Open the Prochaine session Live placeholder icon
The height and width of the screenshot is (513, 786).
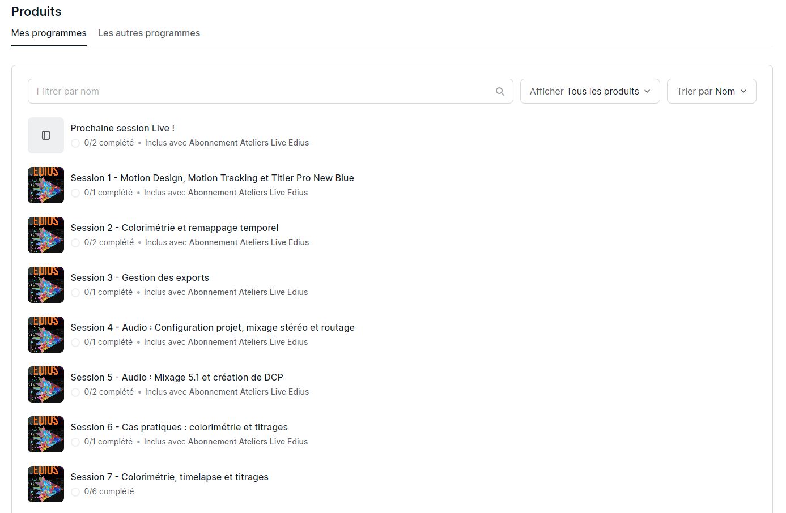(46, 135)
